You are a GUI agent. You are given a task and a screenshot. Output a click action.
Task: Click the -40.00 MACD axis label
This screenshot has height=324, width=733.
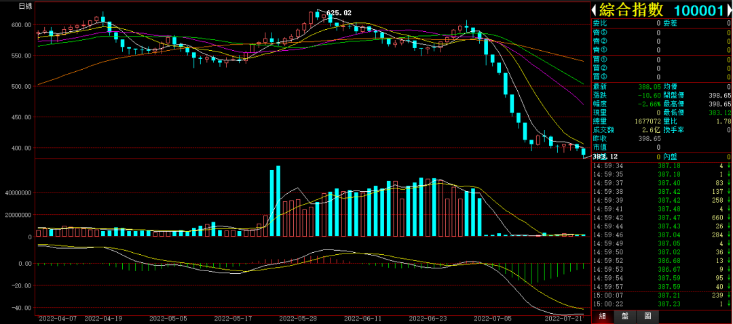click(22, 308)
